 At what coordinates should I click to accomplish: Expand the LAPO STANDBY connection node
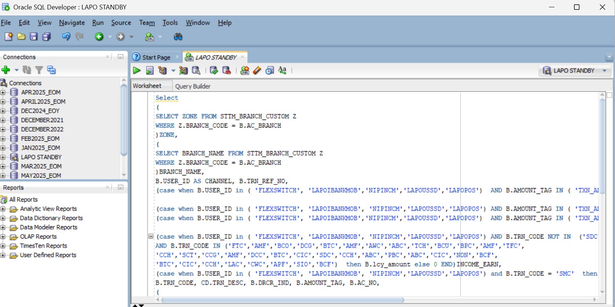[x=3, y=157]
